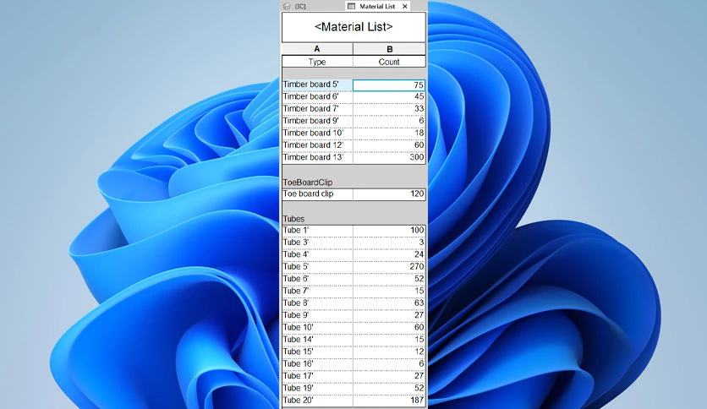Click the count 45 for Timber board 6'
The image size is (707, 409).
click(x=389, y=96)
